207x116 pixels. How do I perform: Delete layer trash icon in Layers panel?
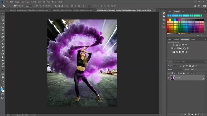[202, 115]
